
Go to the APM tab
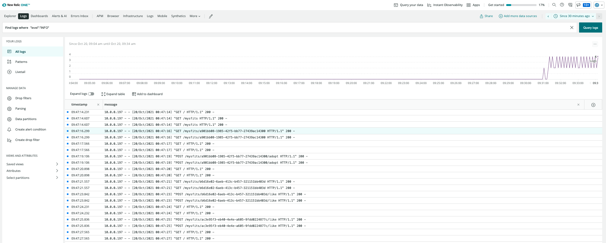[100, 16]
